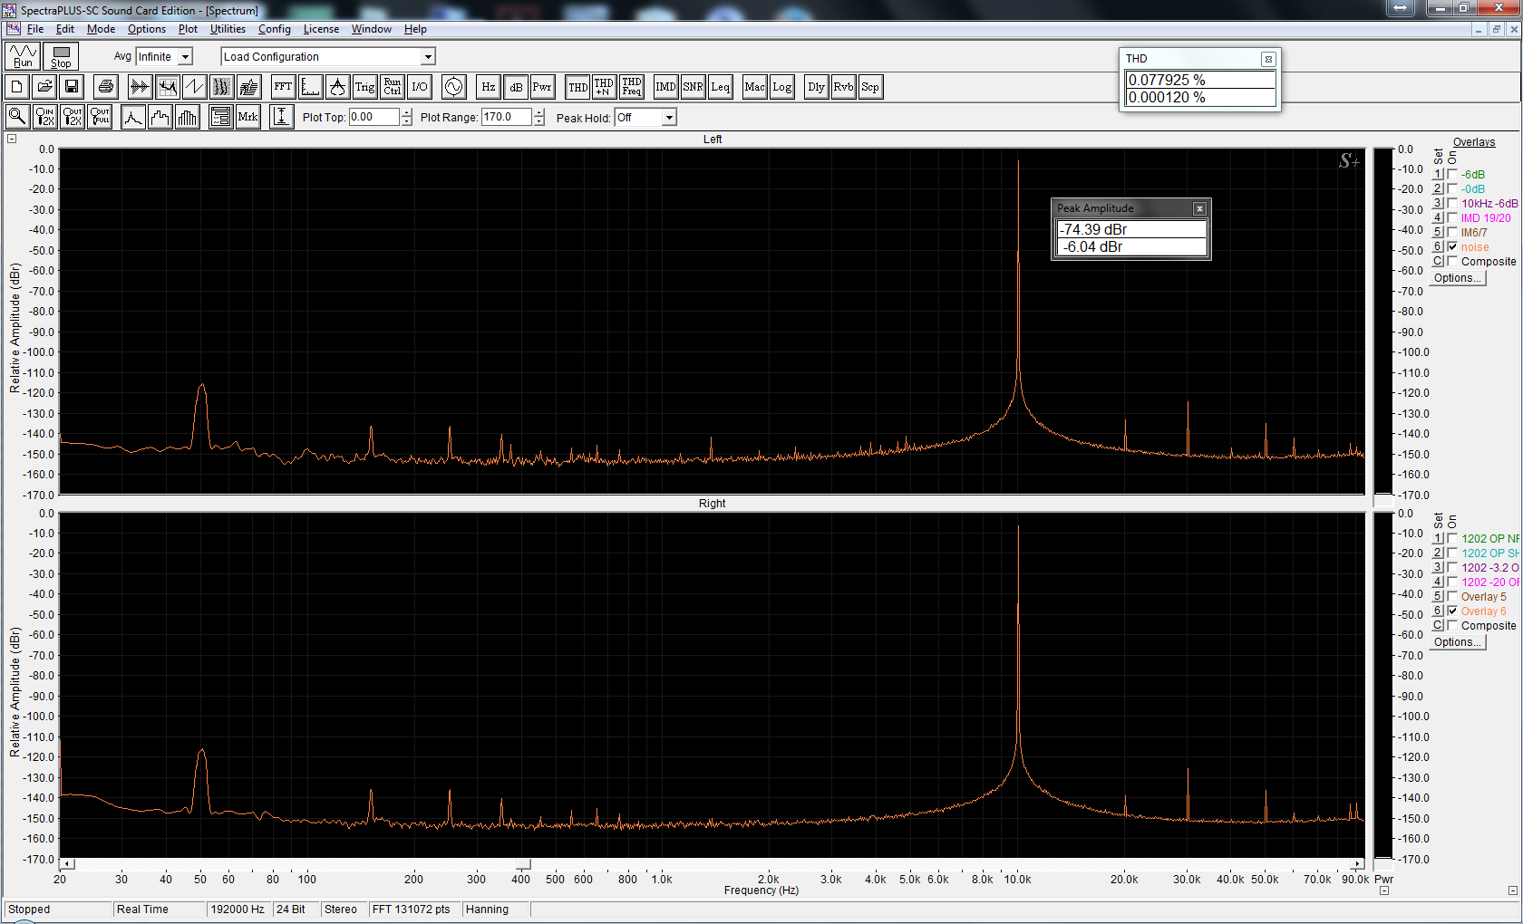Viewport: 1523px width, 924px height.
Task: Enable Left overlay 1 (-6dB) checkbox
Action: click(1452, 175)
